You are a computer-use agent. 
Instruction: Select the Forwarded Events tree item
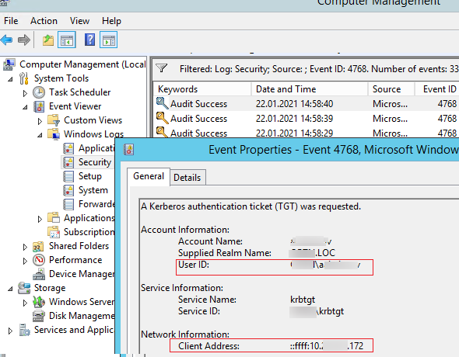(96, 204)
